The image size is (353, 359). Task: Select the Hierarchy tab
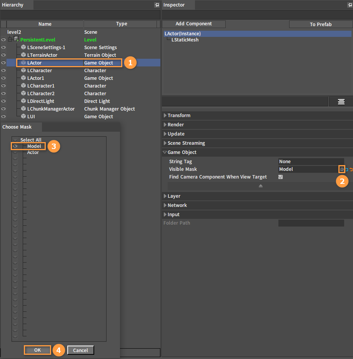(x=17, y=5)
